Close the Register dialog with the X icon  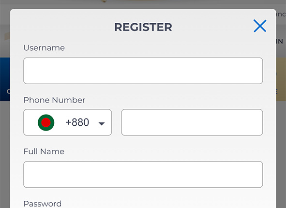(x=260, y=26)
